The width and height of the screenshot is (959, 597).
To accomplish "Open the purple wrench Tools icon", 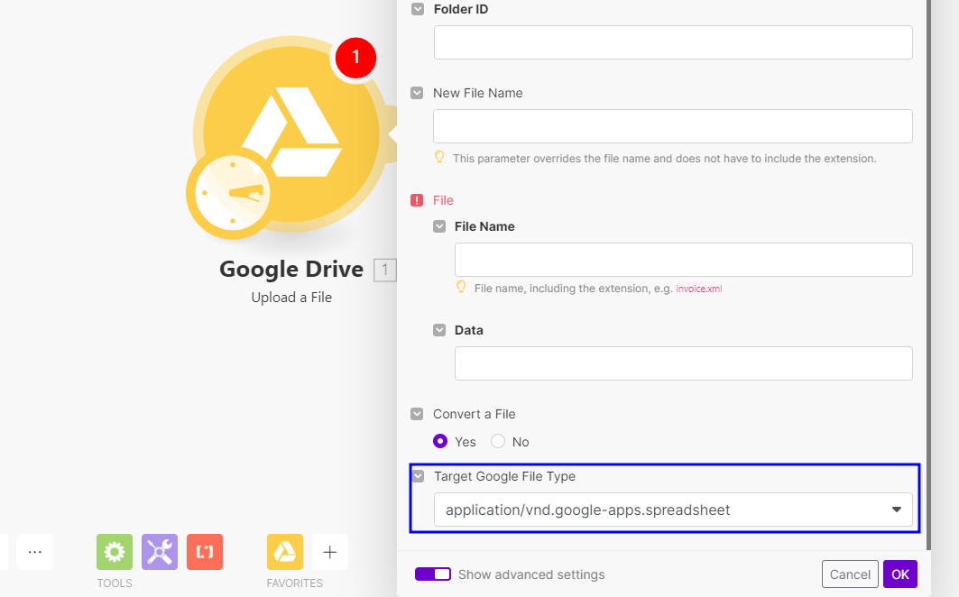I will point(160,552).
